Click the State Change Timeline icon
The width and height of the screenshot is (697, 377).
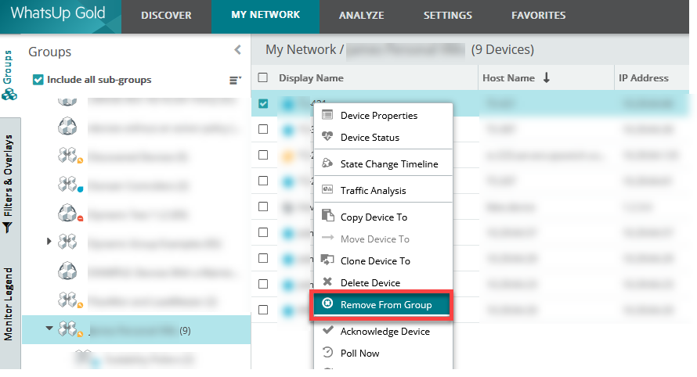point(327,163)
